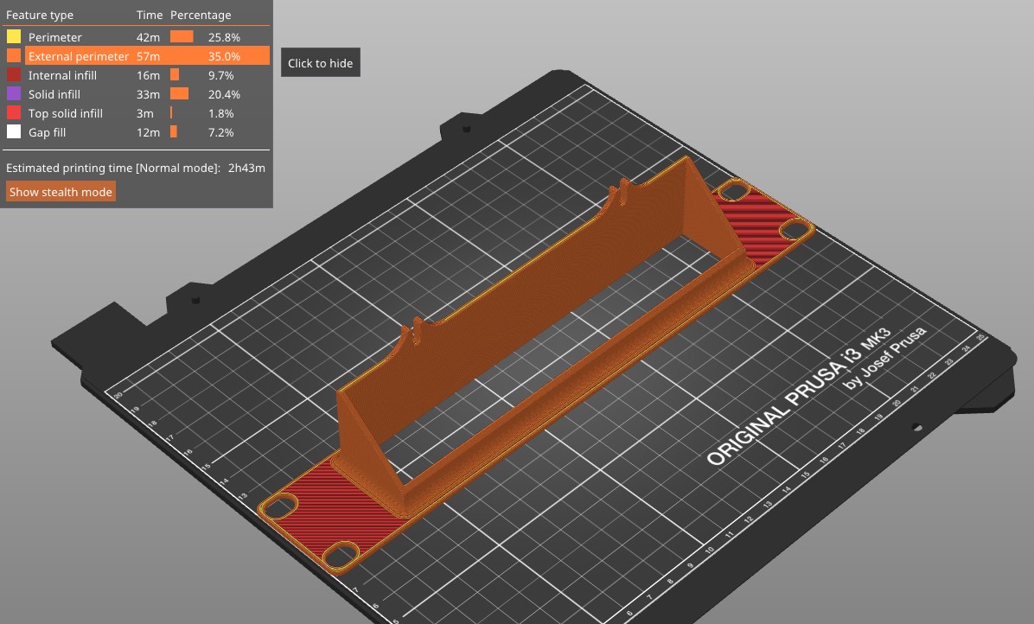Toggle the Perimeter feature label
The image size is (1034, 624).
tap(54, 37)
